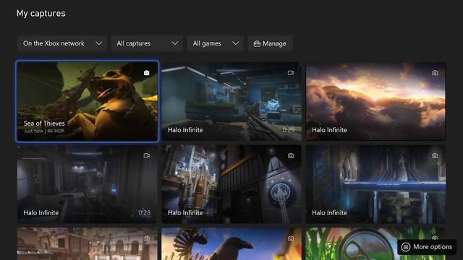Click the Manage button
The width and height of the screenshot is (463, 260).
[x=270, y=43]
